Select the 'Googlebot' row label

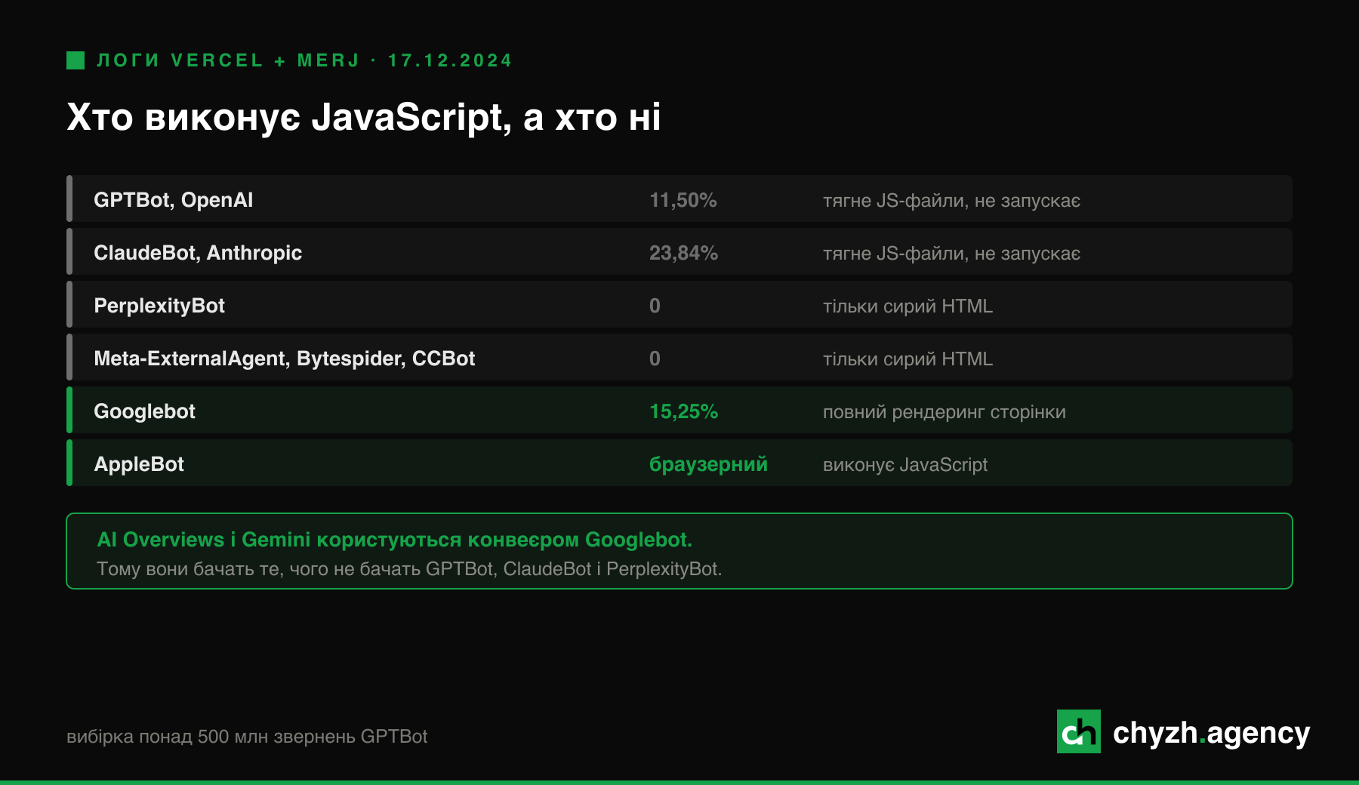144,411
